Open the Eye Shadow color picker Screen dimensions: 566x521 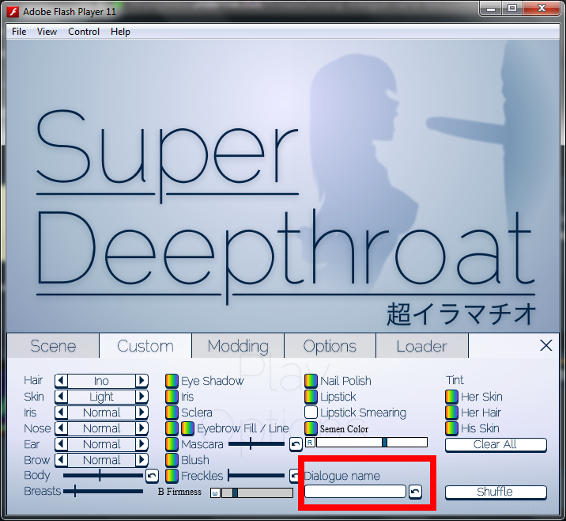[x=172, y=381]
